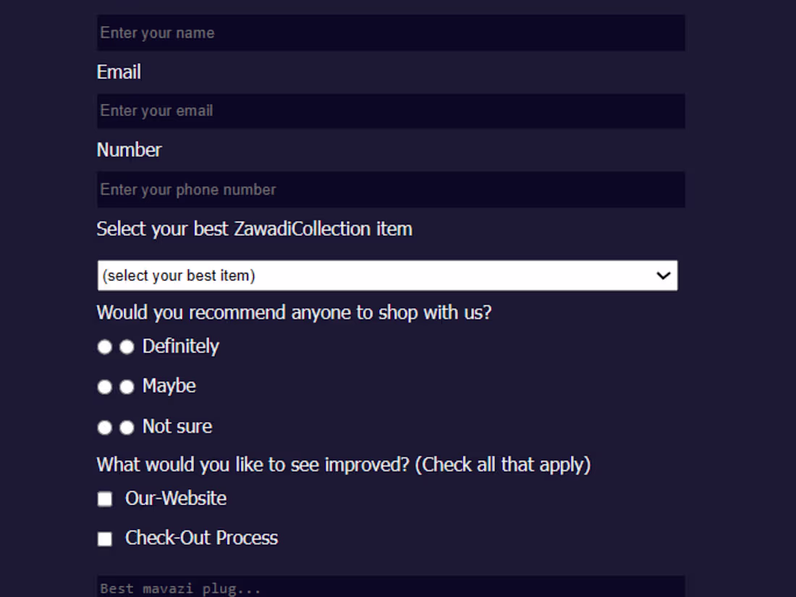Click the Best mavazi plug text area
The image size is (796, 597).
point(391,586)
